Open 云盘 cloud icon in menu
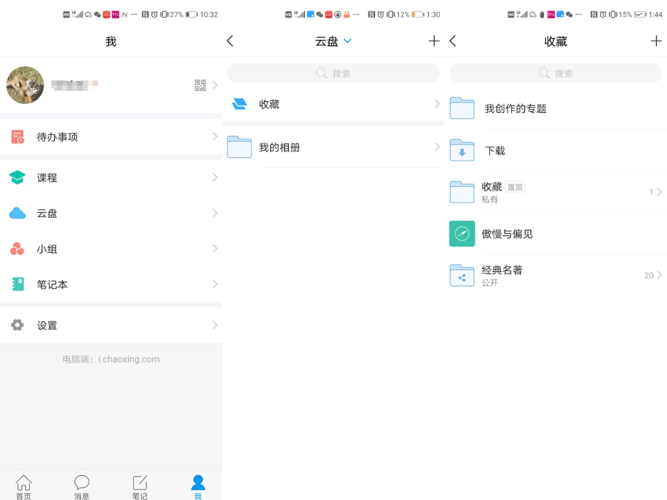The width and height of the screenshot is (667, 500). [x=17, y=213]
